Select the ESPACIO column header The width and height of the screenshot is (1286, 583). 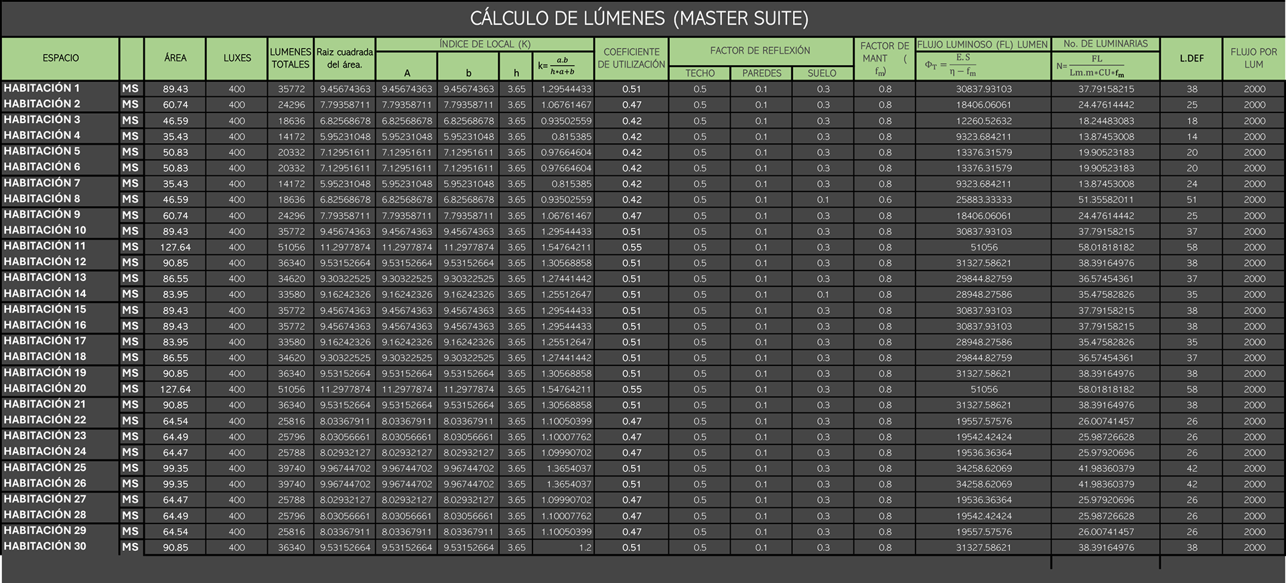pyautogui.click(x=60, y=58)
